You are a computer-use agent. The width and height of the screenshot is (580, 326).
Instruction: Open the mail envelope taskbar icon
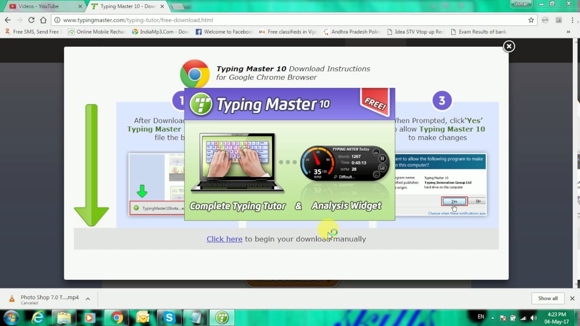[x=143, y=318]
